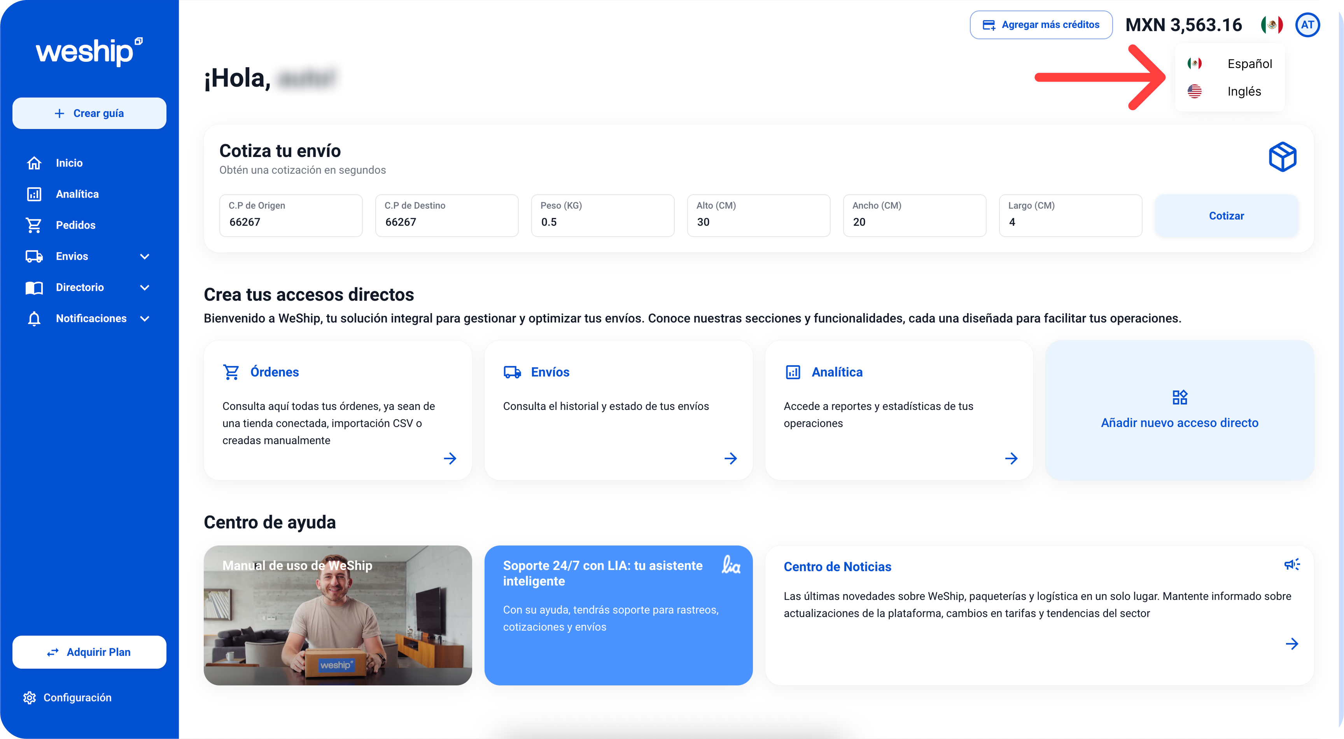Select Español language option
Screen dimensions: 1344x739
pos(1230,64)
